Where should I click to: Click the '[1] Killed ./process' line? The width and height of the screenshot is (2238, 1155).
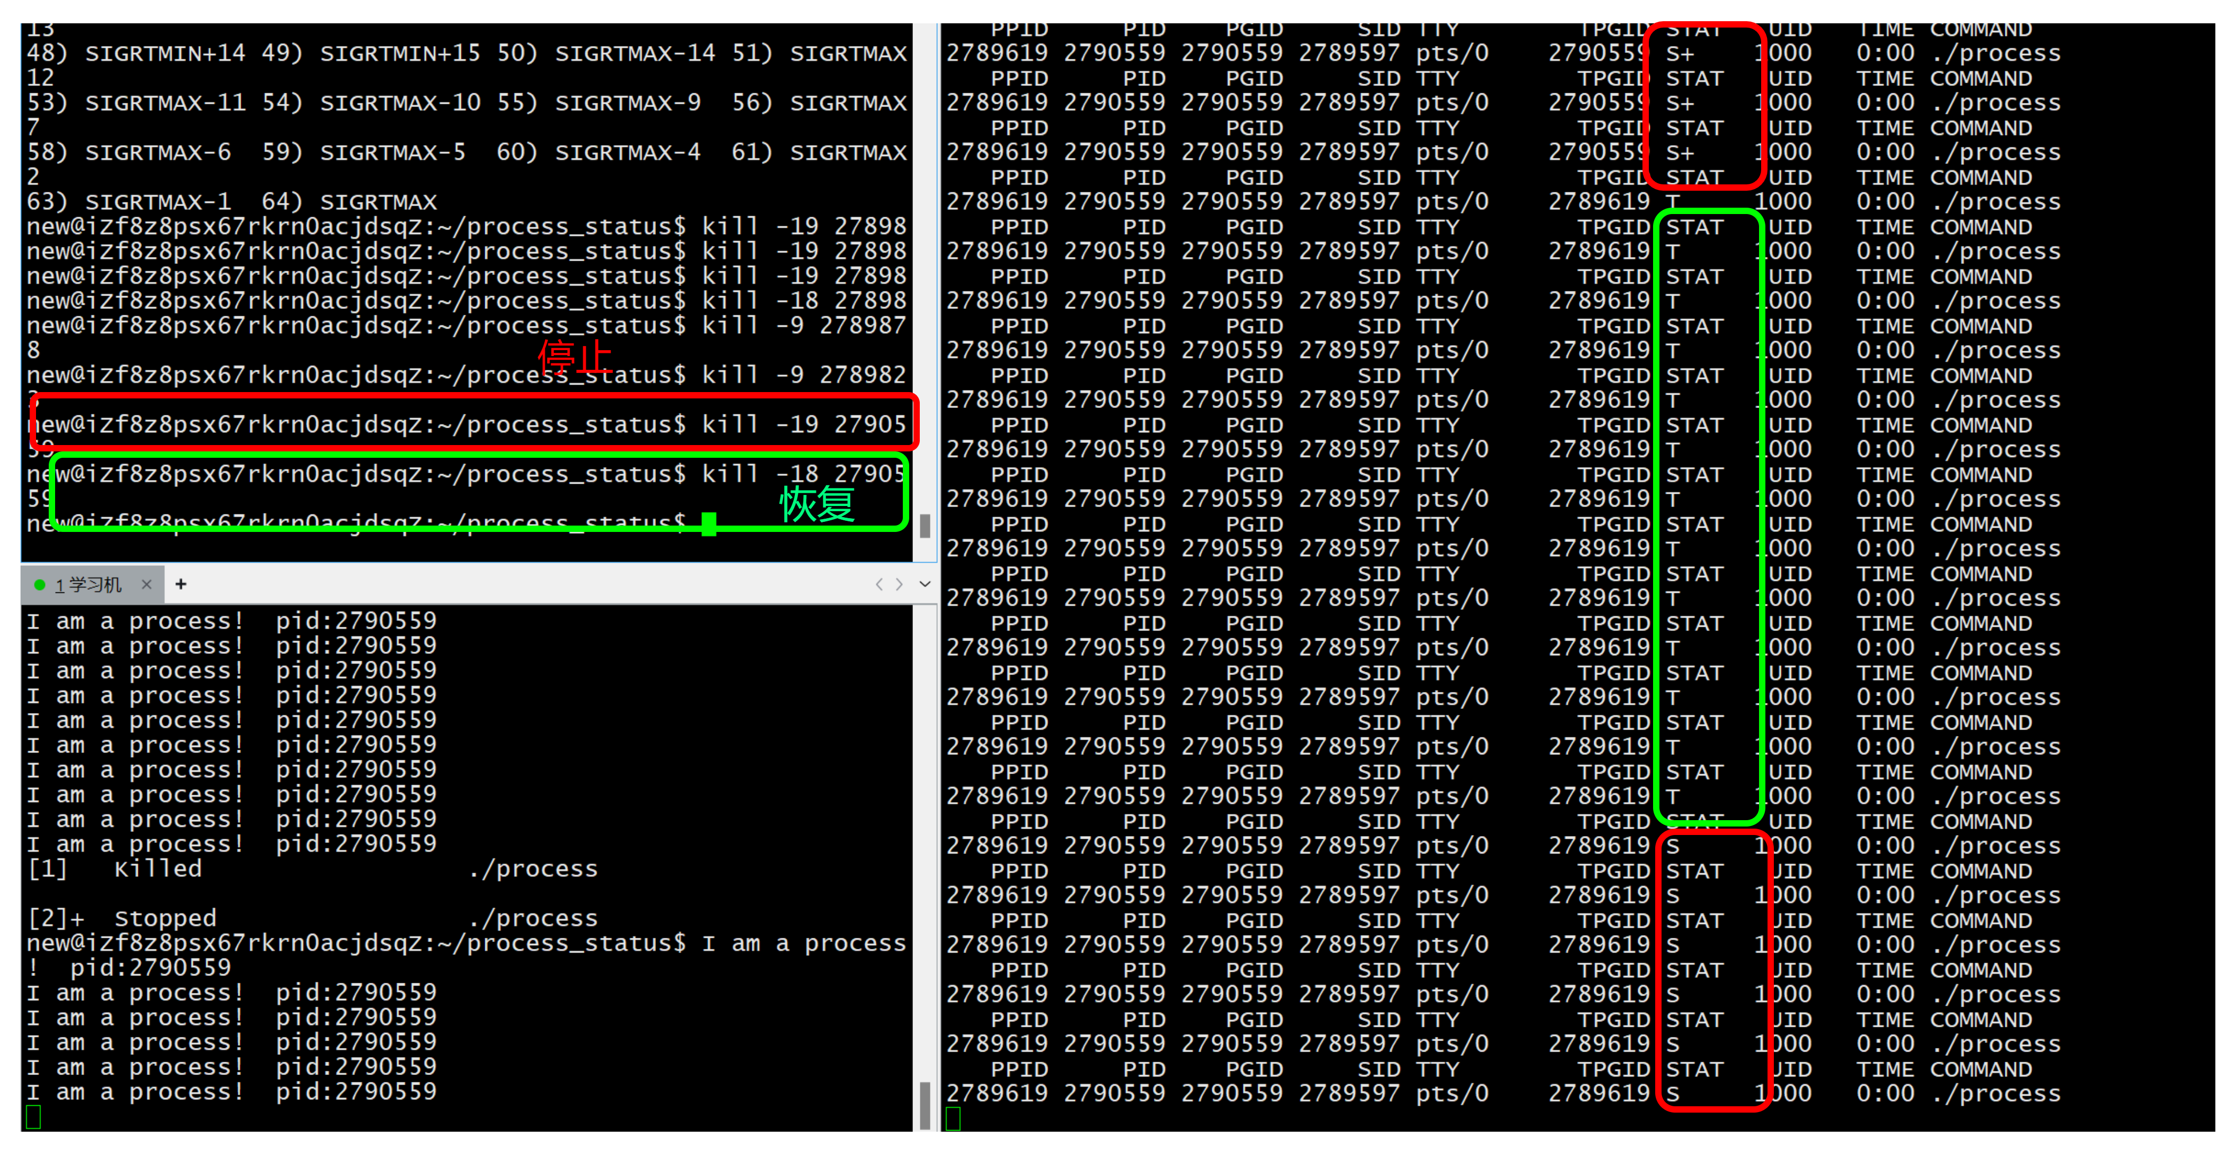click(x=313, y=868)
